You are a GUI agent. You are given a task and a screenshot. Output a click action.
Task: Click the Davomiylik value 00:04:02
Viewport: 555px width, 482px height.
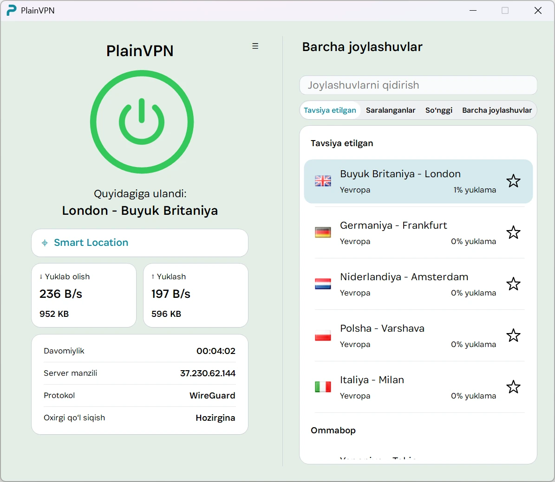216,351
